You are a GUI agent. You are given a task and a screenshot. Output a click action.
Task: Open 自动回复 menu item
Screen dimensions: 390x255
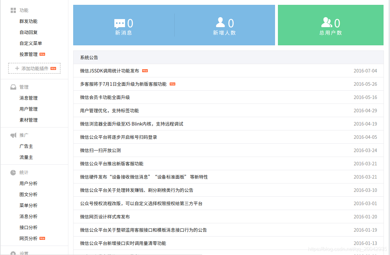click(x=29, y=32)
